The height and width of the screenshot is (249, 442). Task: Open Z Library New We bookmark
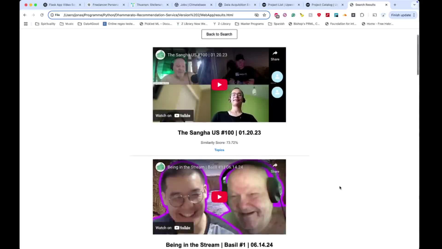192,24
